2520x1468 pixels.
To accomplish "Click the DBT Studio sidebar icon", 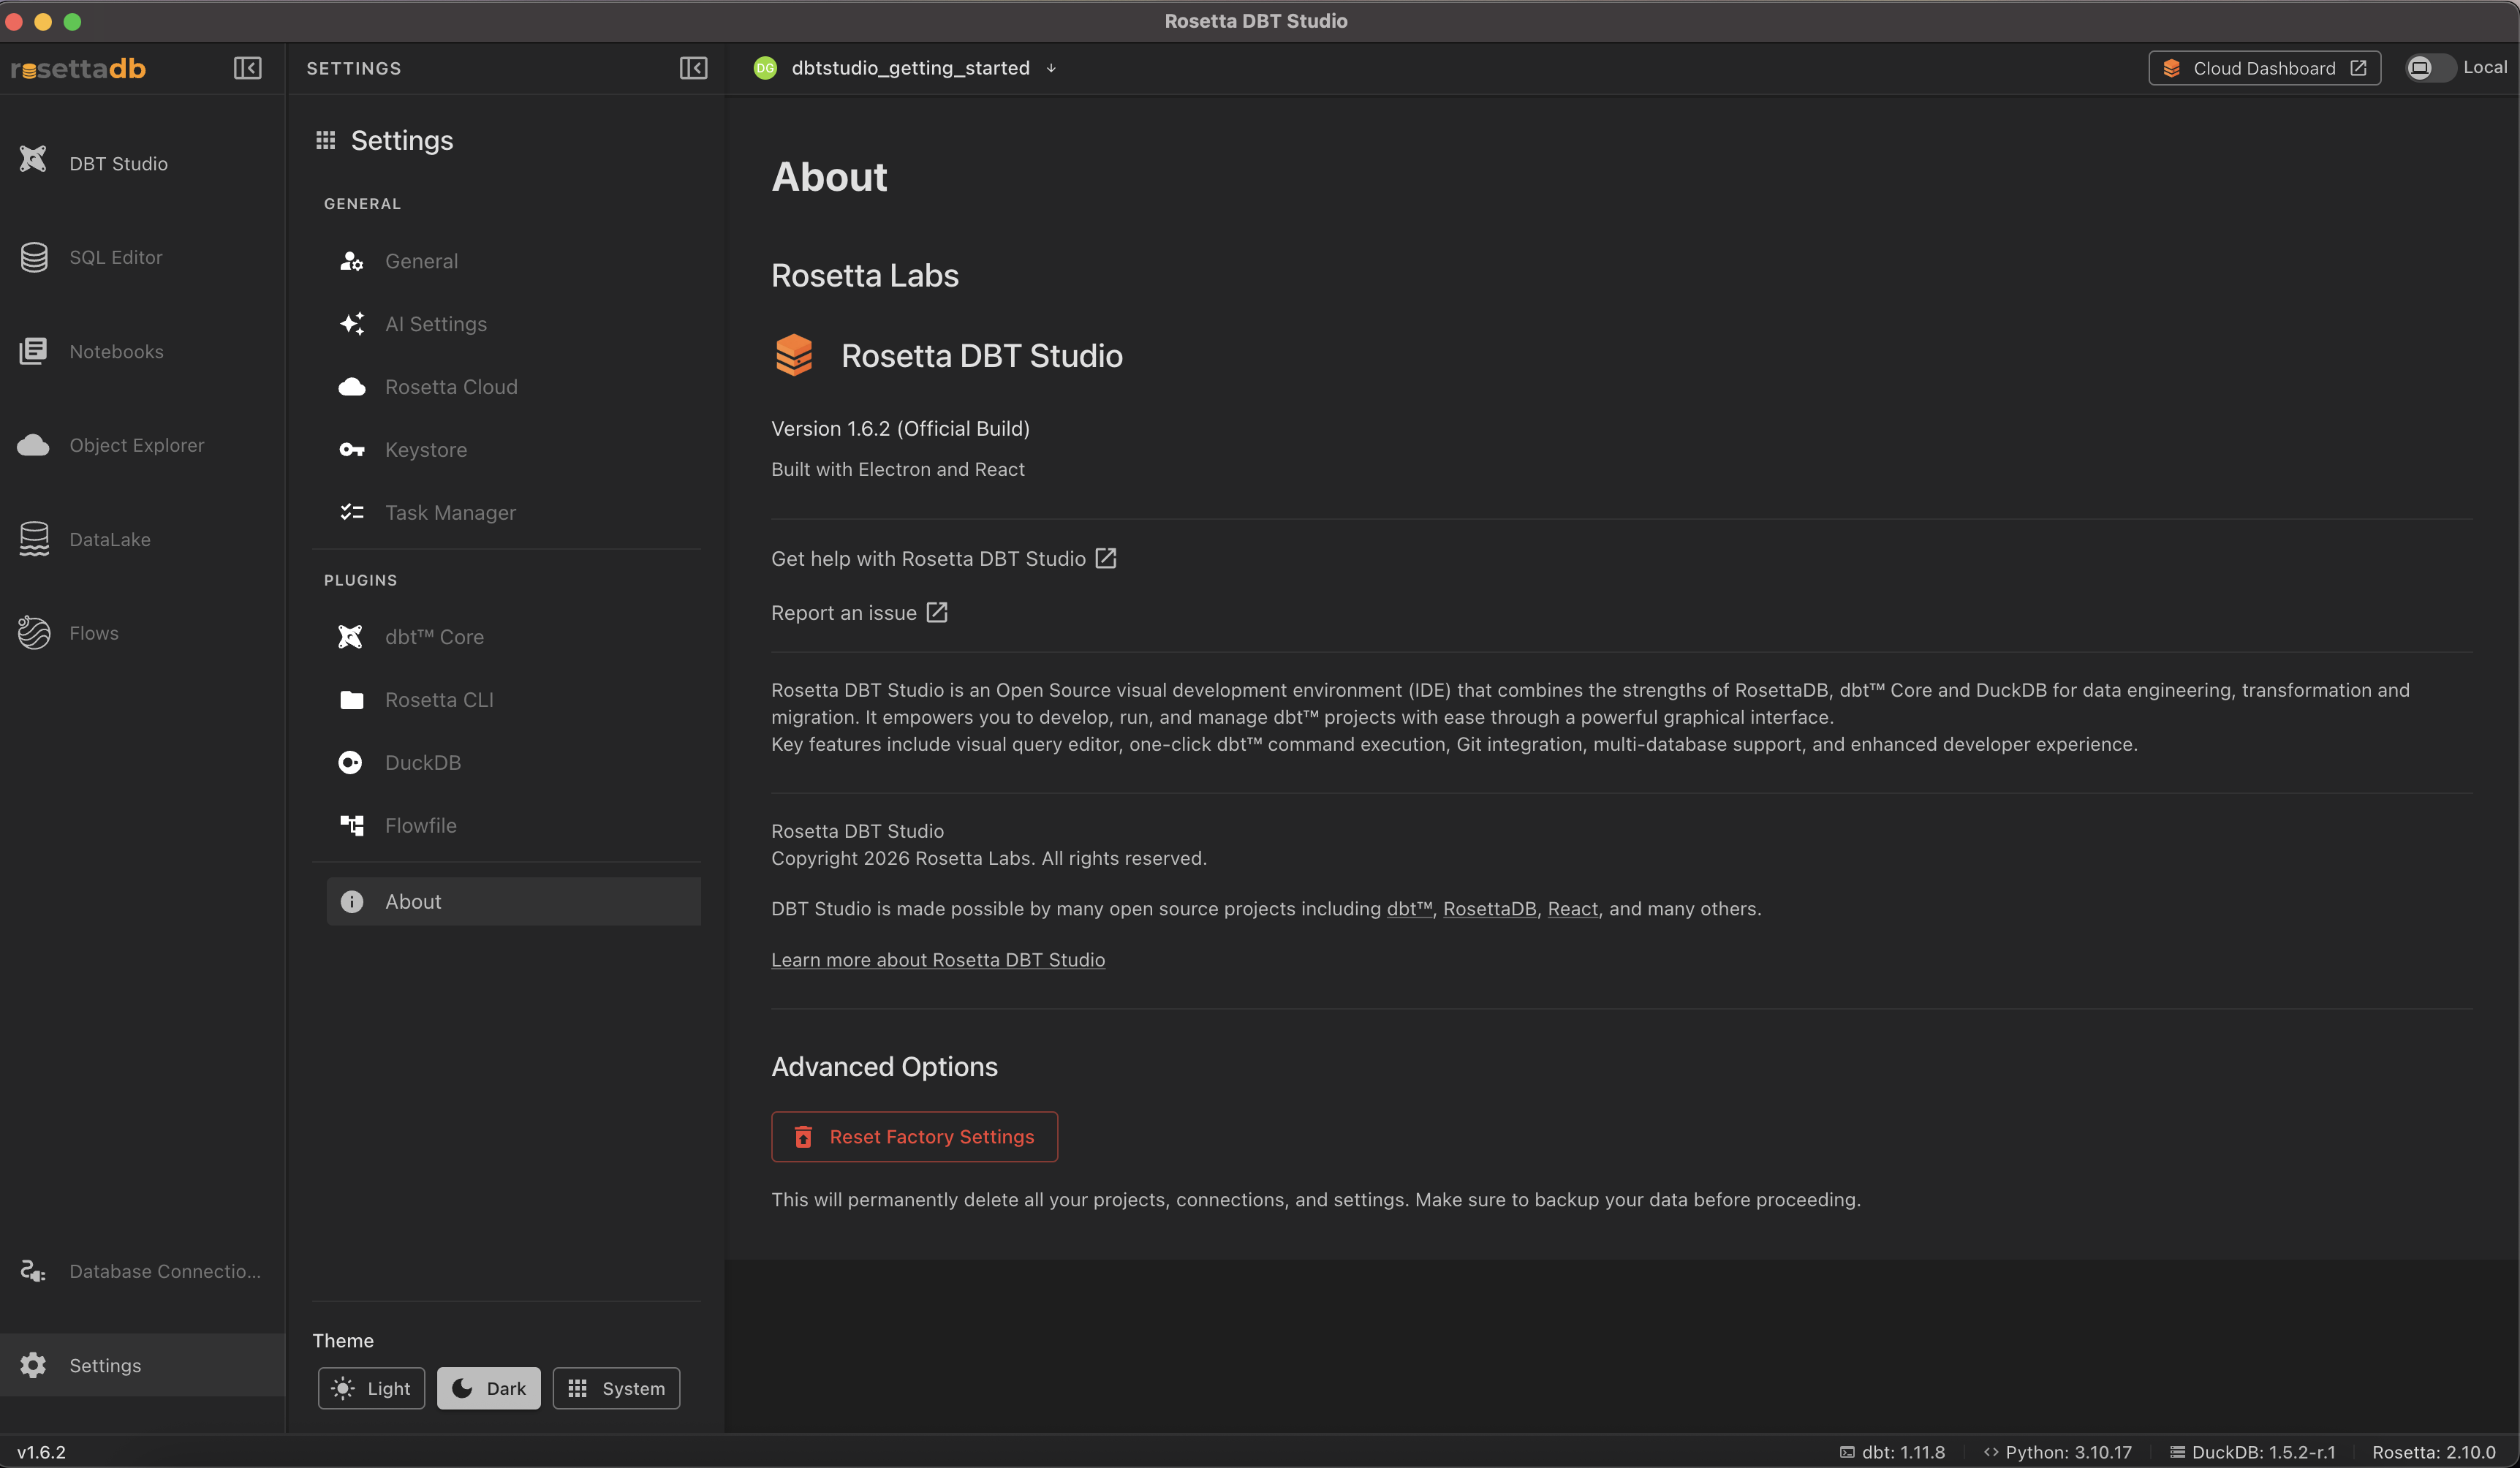I will point(33,160).
